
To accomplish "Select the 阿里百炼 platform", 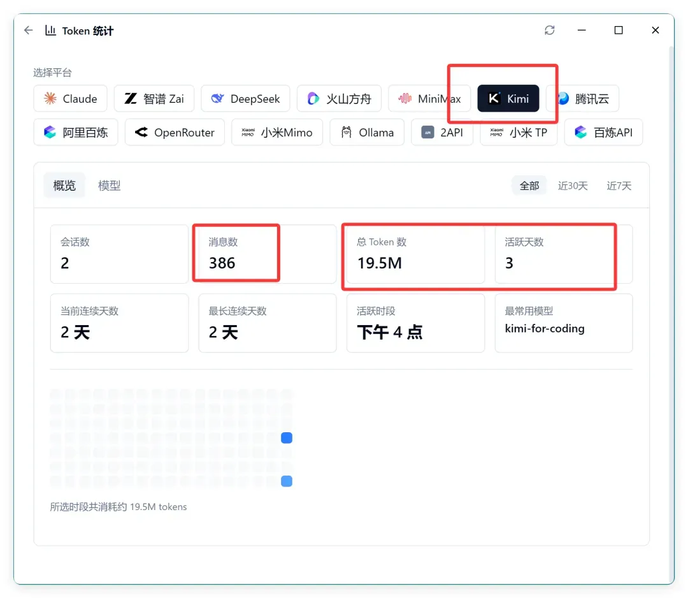I will pos(76,132).
